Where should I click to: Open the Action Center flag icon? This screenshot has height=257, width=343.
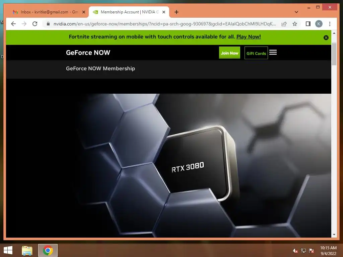coord(311,251)
